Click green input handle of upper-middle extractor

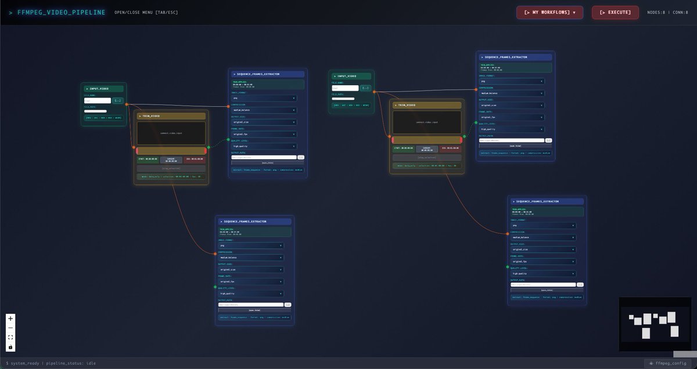pos(229,140)
